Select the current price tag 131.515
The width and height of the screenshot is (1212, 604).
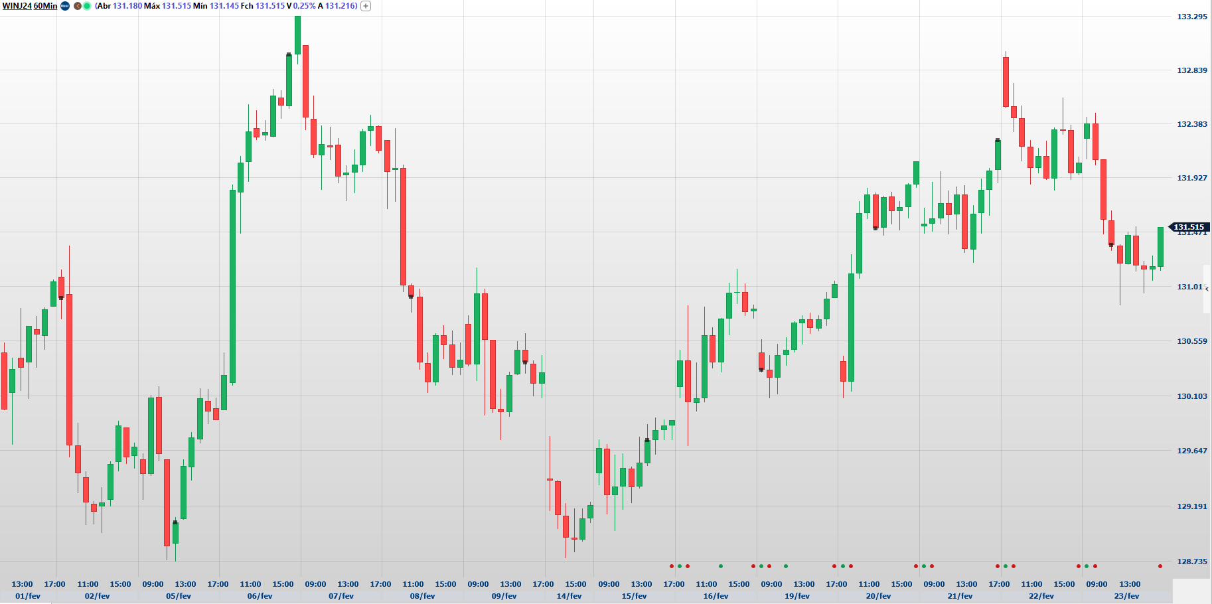tap(1189, 227)
